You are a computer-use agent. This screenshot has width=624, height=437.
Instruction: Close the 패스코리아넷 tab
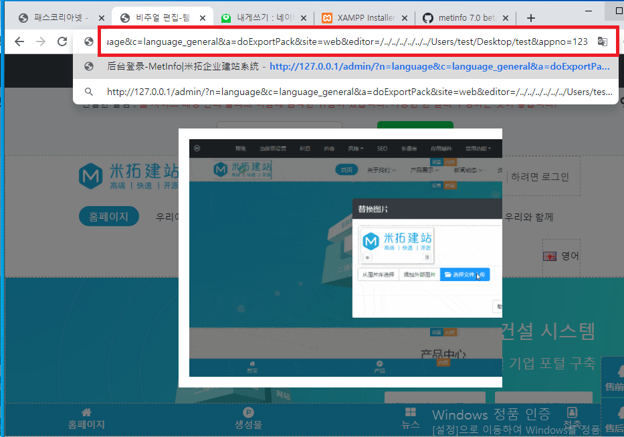102,18
